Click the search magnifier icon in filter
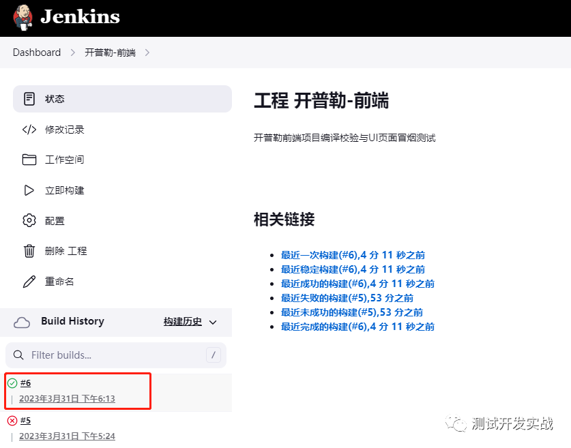 click(18, 355)
